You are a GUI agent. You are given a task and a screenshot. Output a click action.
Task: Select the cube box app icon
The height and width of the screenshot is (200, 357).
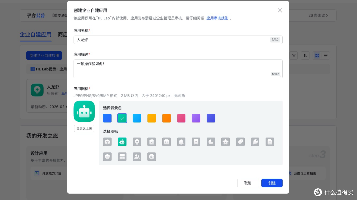pos(107,142)
